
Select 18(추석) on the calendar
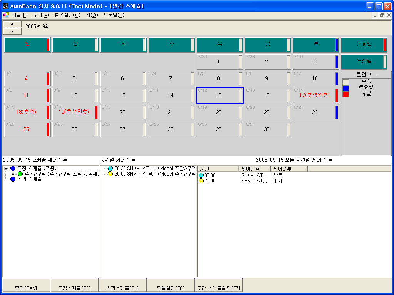[27, 112]
